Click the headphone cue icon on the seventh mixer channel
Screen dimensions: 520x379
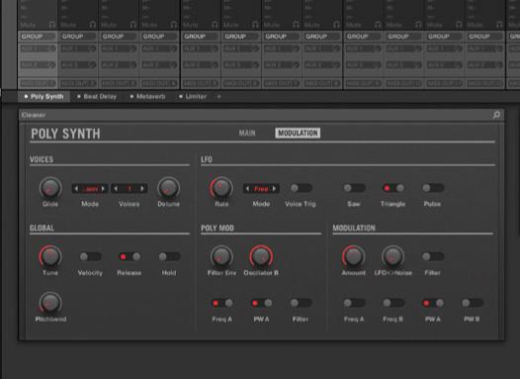[296, 25]
